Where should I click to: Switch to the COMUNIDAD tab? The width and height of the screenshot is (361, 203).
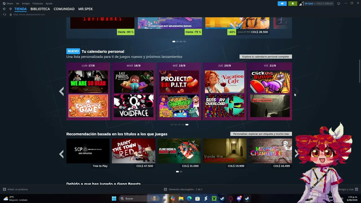[x=64, y=9]
